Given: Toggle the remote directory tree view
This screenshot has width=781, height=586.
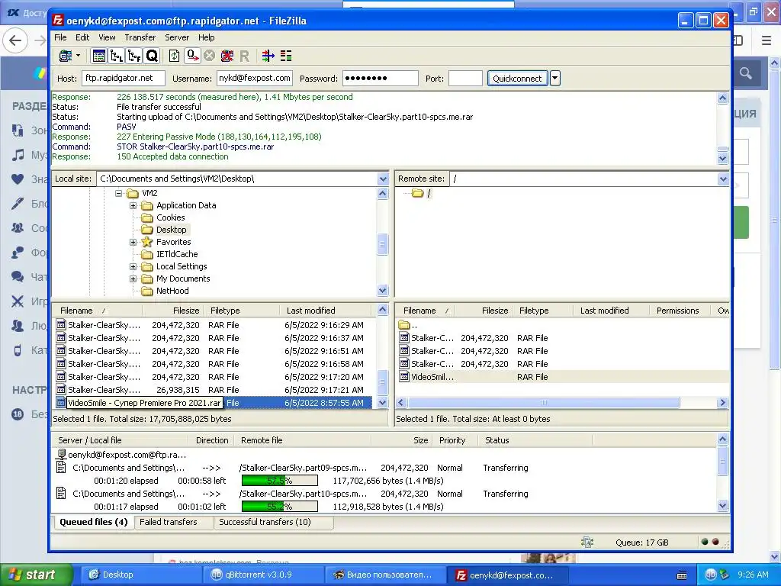Looking at the screenshot, I should (134, 56).
